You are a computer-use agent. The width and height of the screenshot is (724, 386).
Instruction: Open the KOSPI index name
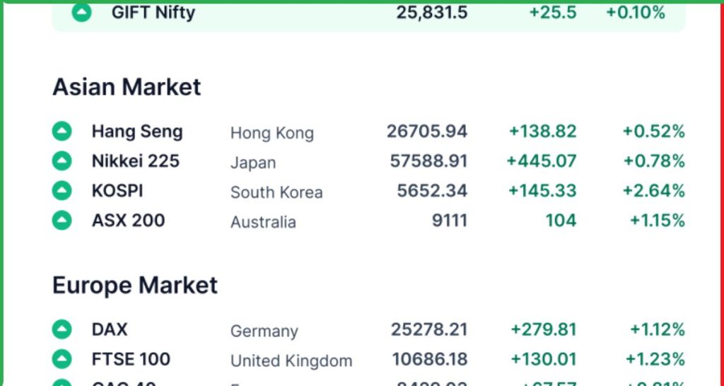117,191
